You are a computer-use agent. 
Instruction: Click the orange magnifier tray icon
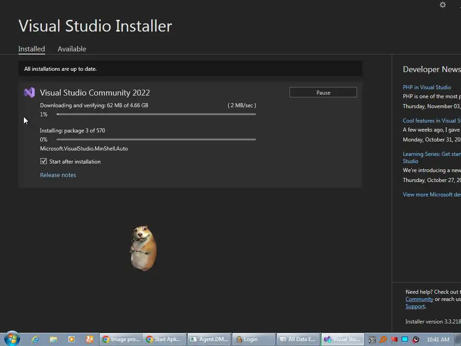(383, 340)
